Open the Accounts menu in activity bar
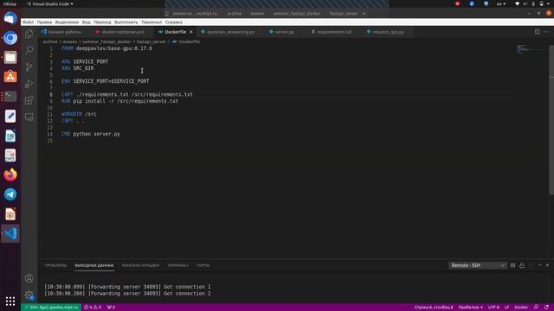Screen dimensions: 554x311 [x=29, y=278]
